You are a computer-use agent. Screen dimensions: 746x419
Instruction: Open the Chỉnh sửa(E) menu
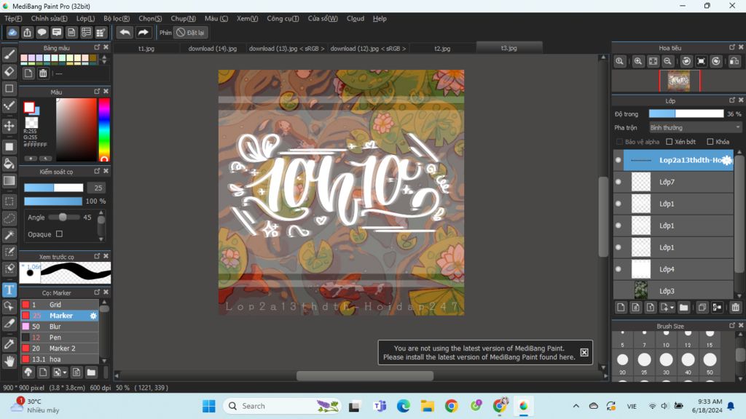pos(49,18)
